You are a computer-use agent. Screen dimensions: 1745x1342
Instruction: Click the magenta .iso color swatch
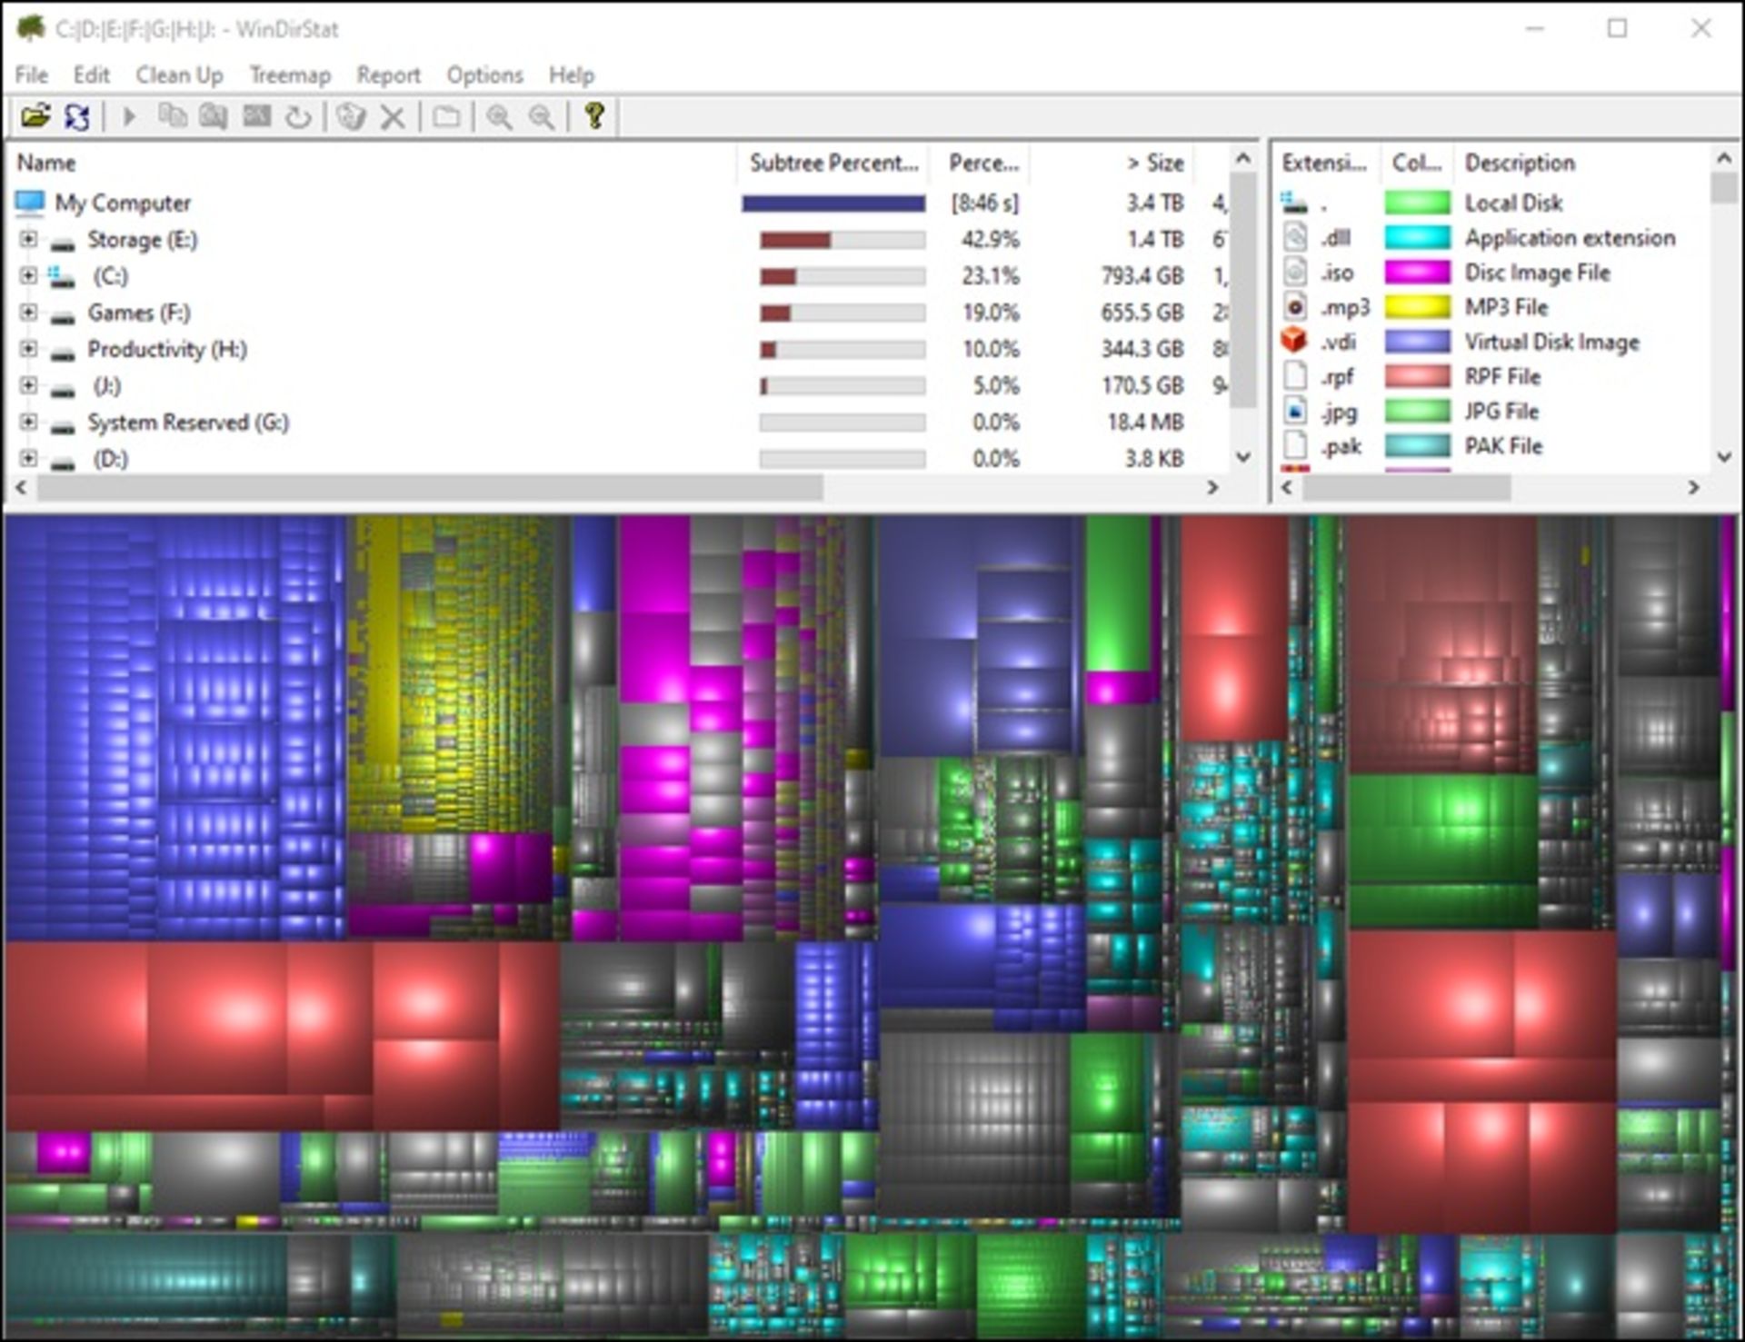[1416, 273]
